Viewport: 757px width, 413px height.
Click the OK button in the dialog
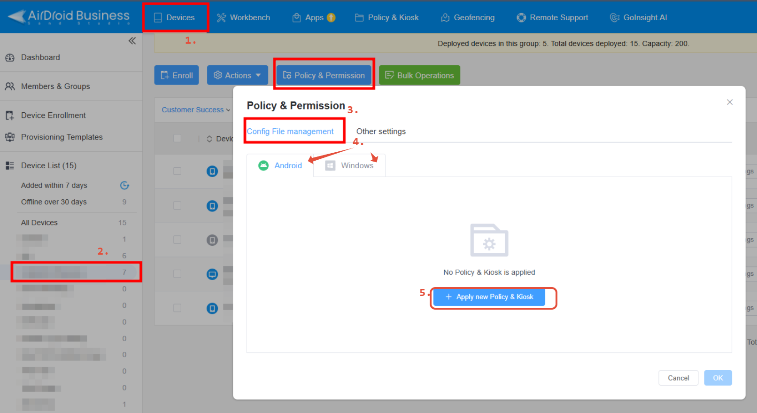click(x=718, y=378)
